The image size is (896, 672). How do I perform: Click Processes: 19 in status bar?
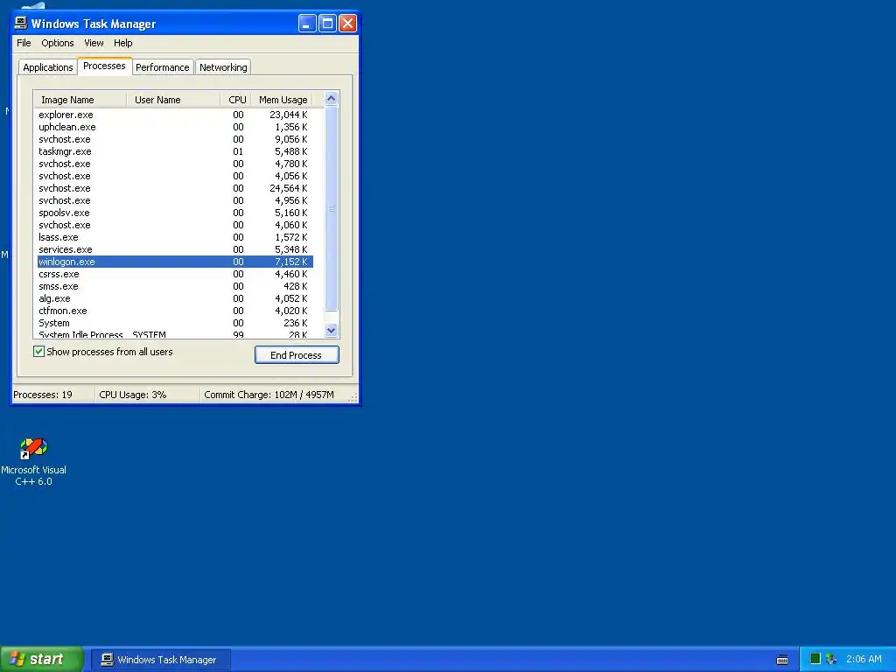click(x=43, y=395)
